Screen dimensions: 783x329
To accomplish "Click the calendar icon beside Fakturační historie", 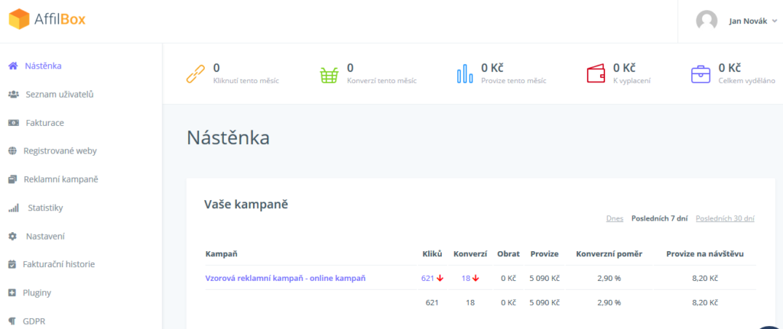I will [x=12, y=264].
